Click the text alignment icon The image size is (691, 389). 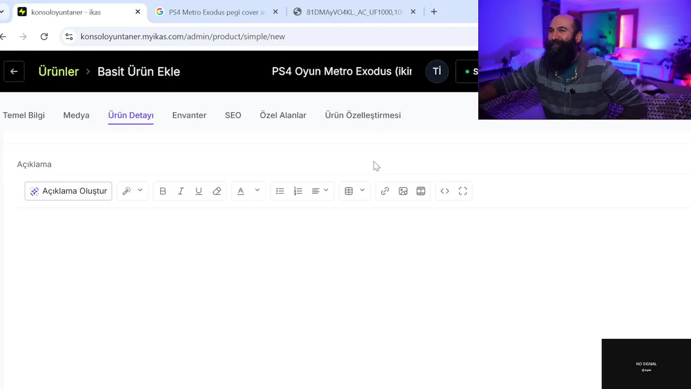(x=316, y=191)
